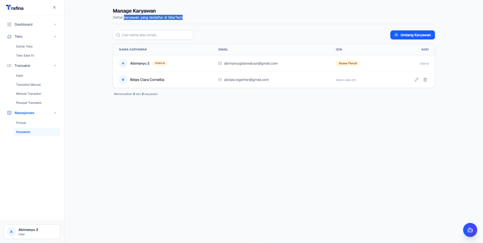
Task: Click the Trafina logo in the sidebar
Action: 15,8
